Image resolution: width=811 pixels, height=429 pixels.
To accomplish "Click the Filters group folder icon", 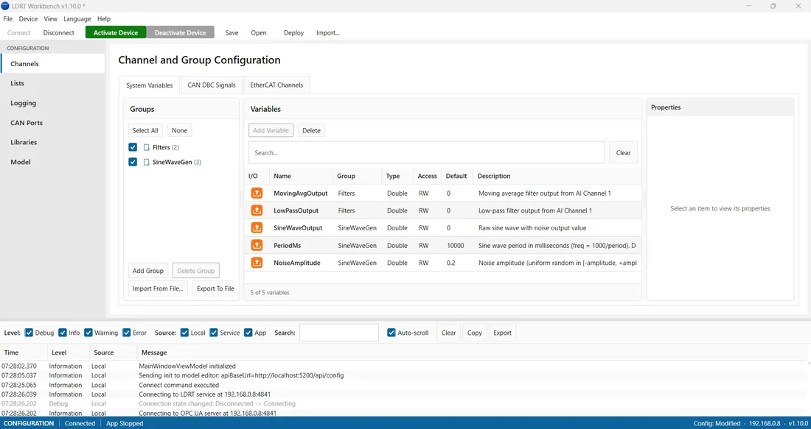I will pos(147,148).
